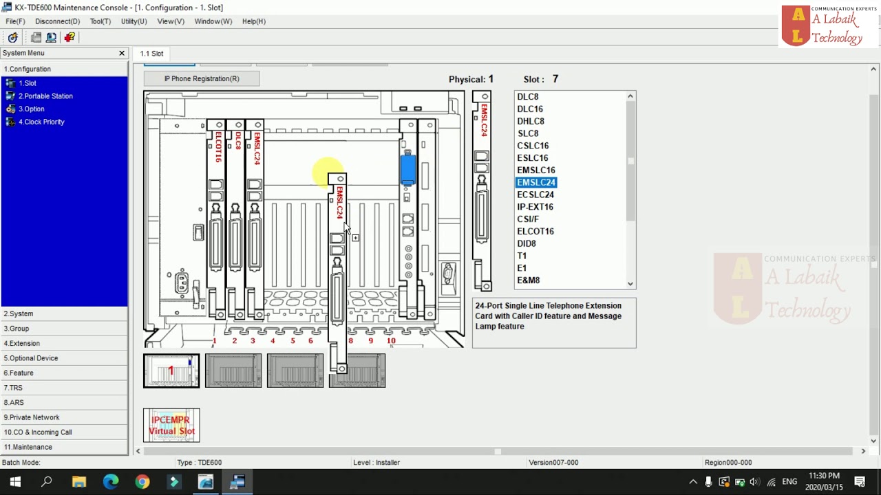Close the System Menu panel

[122, 53]
